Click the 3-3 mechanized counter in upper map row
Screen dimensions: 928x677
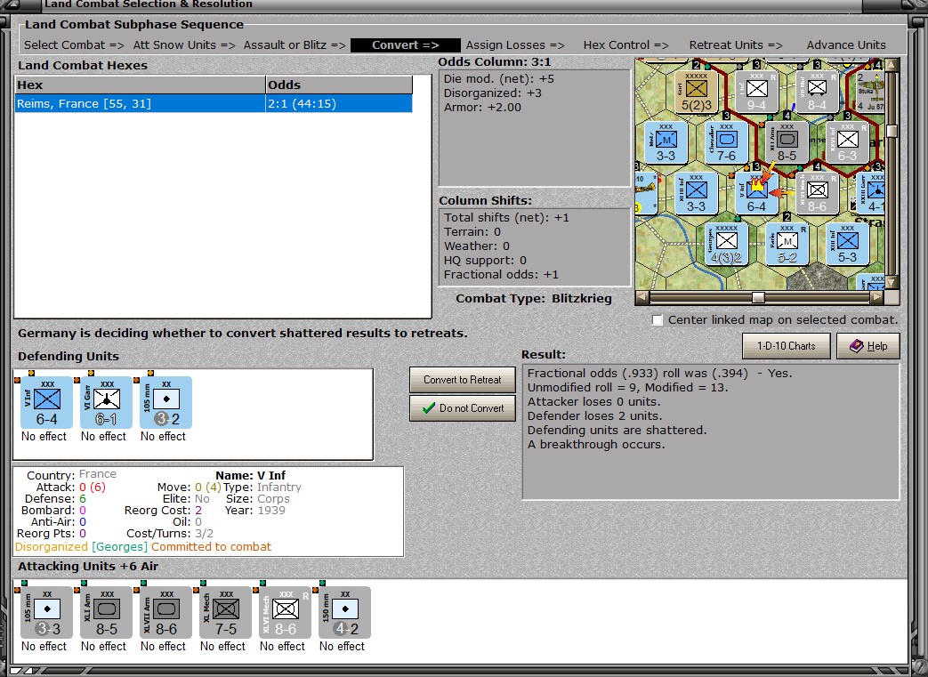point(666,142)
